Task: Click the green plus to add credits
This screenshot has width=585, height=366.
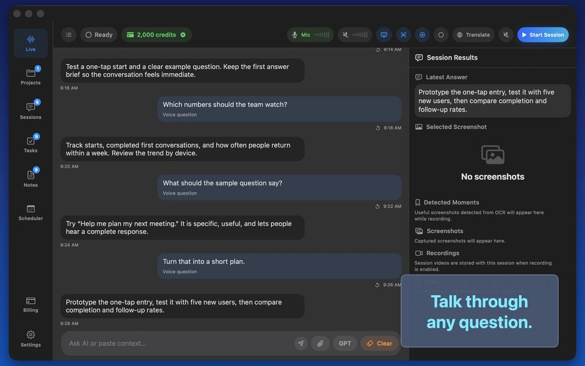Action: (183, 35)
